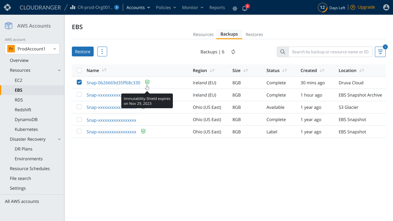Viewport: 393px width, 221px height.
Task: Switch to the Backups tab
Action: 229,34
